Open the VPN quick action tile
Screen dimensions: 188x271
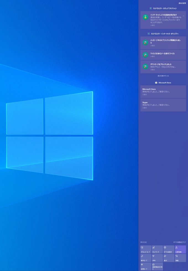click(157, 258)
